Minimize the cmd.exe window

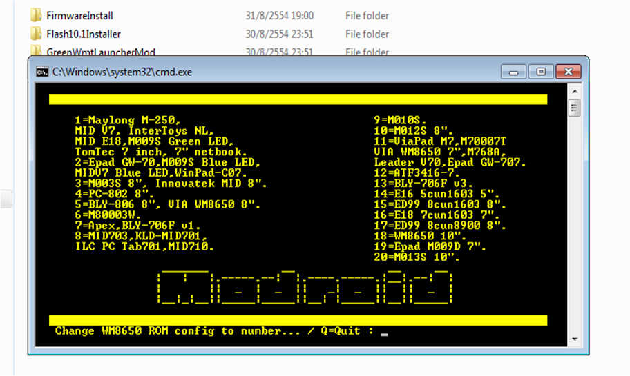[x=513, y=72]
